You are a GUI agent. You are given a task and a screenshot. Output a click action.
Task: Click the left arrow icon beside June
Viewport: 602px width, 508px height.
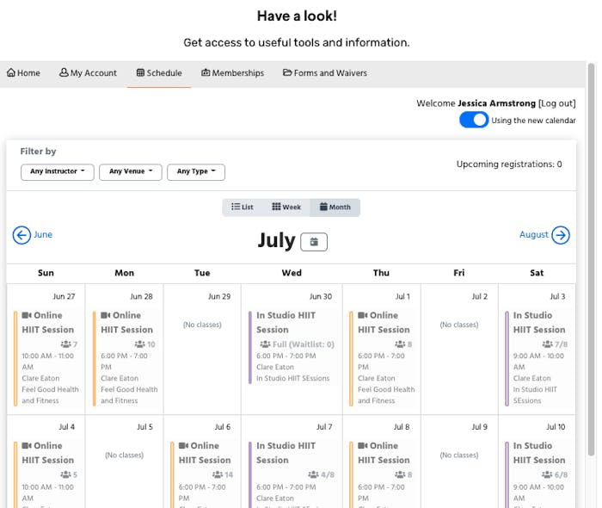[x=21, y=235]
